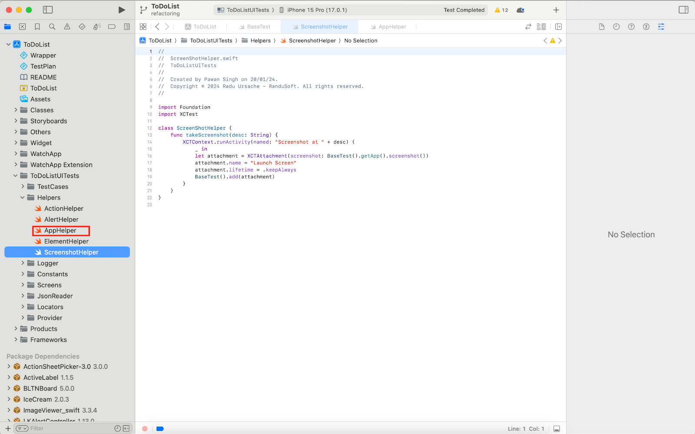Show the History inspector
This screenshot has height=434, width=695.
pos(616,27)
